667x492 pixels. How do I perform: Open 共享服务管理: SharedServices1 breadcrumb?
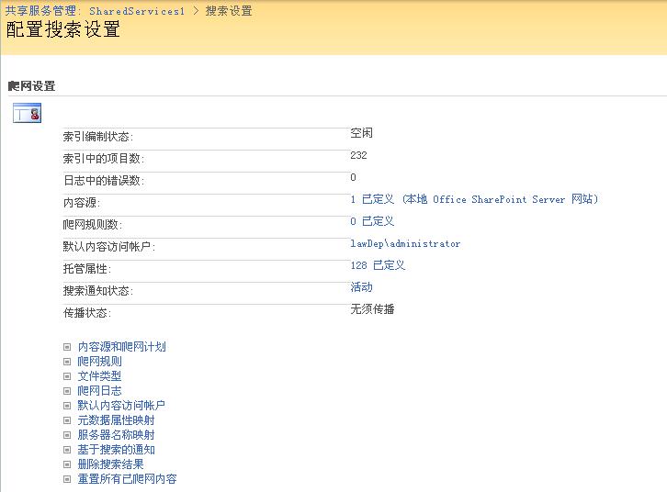pyautogui.click(x=96, y=11)
